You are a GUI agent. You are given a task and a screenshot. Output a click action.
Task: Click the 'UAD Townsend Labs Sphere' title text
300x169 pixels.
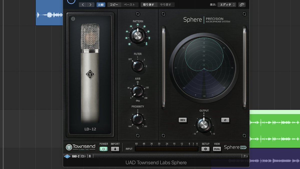156,162
